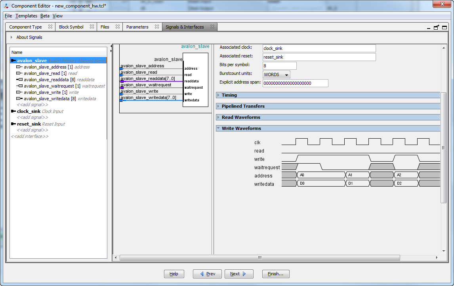Close the Block Symbol tab via its X icon
This screenshot has height=286, width=454.
pos(92,27)
